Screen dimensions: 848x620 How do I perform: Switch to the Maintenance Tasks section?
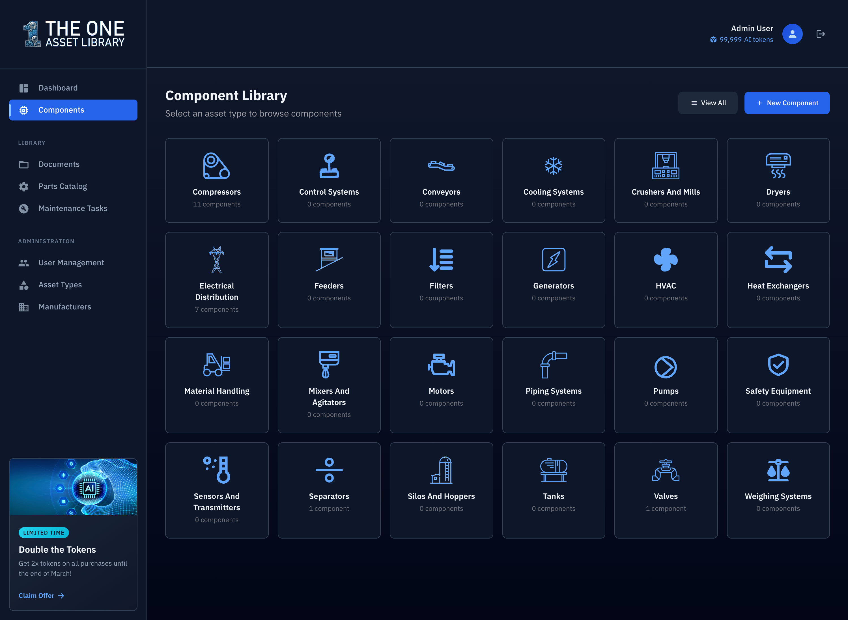(72, 208)
